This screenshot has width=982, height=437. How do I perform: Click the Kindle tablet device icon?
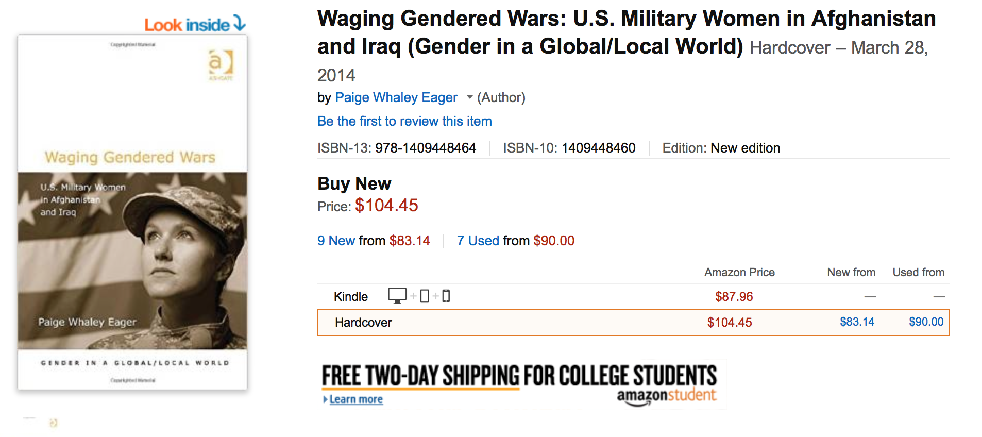425,296
